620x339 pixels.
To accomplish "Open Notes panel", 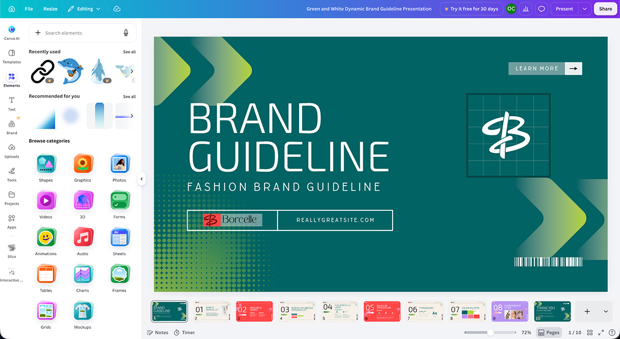I will point(158,332).
